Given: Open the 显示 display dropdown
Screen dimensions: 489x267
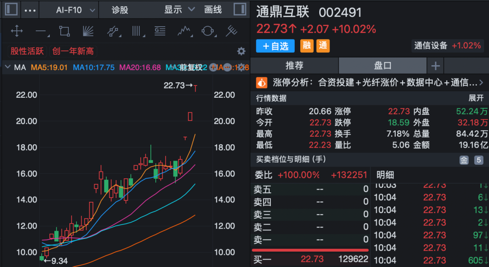Looking at the screenshot, I should click(x=179, y=10).
